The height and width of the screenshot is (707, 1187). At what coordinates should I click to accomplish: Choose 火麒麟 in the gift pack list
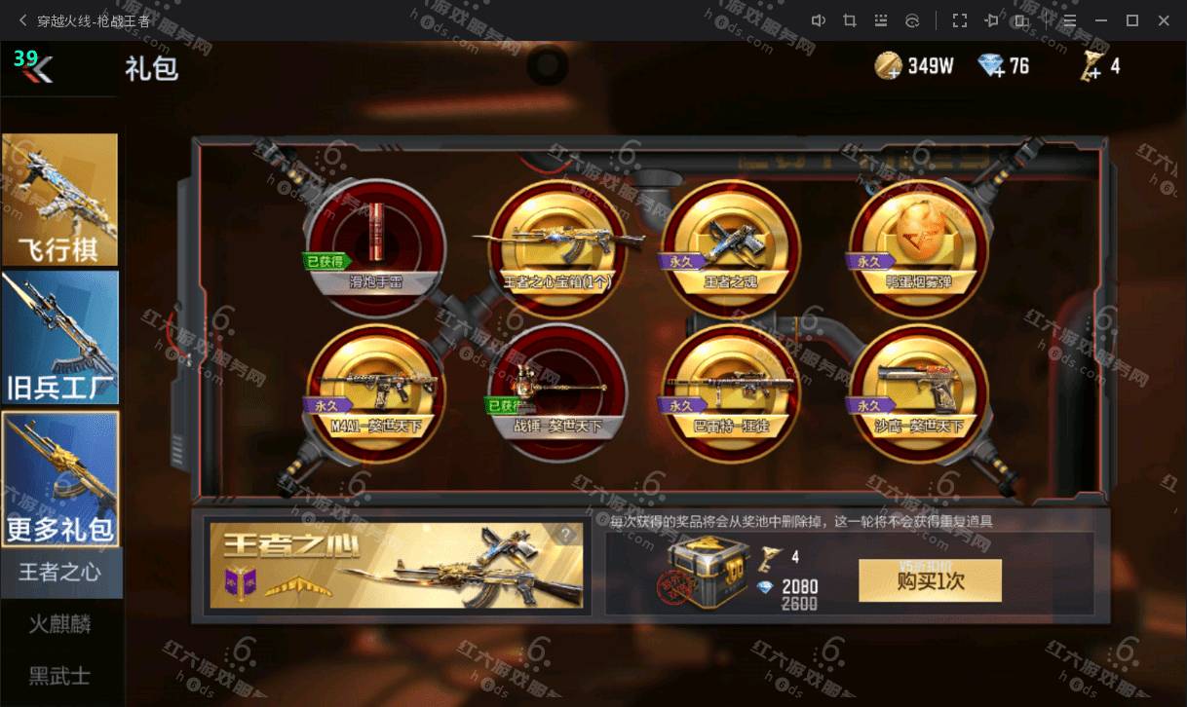click(60, 623)
